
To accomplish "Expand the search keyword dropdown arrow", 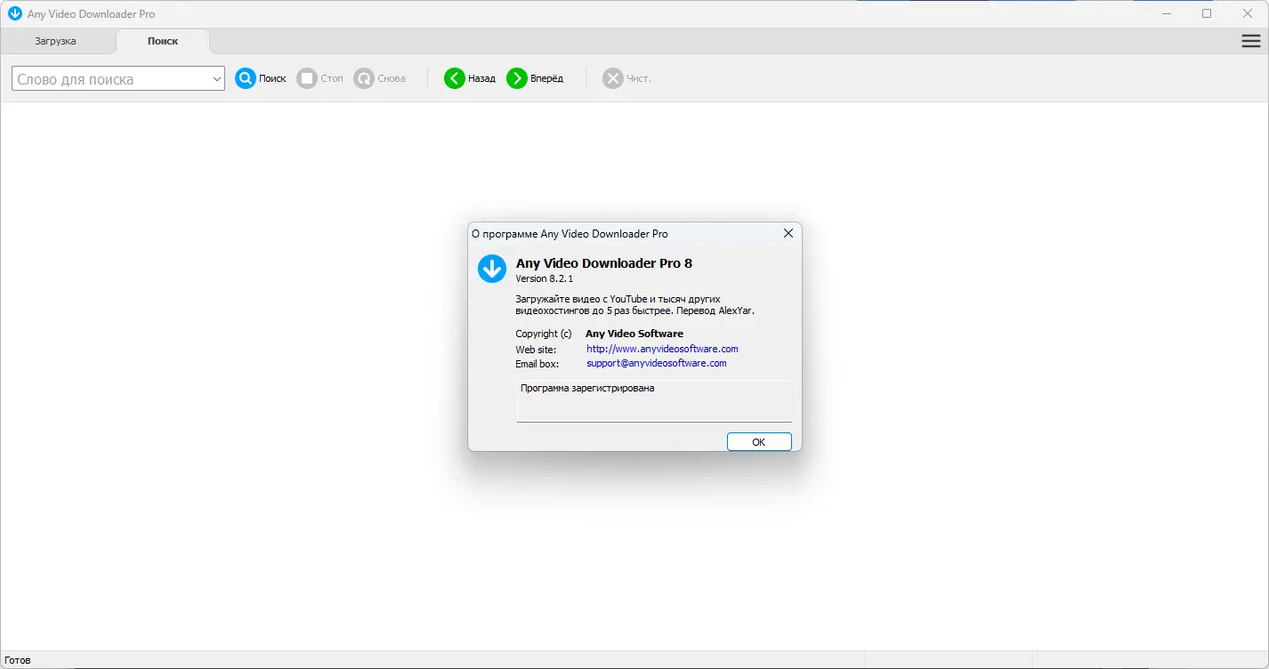I will click(x=217, y=79).
